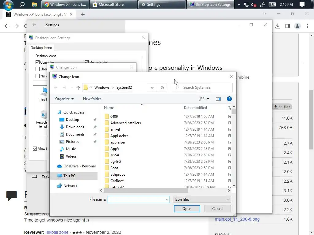Change view layout icon in file dialog
The width and height of the screenshot is (314, 235).
pos(201,99)
